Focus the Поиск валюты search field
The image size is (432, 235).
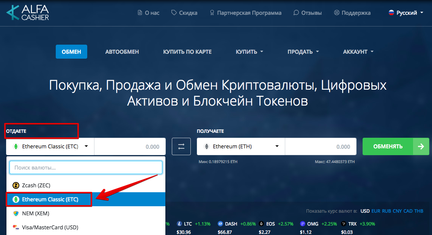point(86,168)
